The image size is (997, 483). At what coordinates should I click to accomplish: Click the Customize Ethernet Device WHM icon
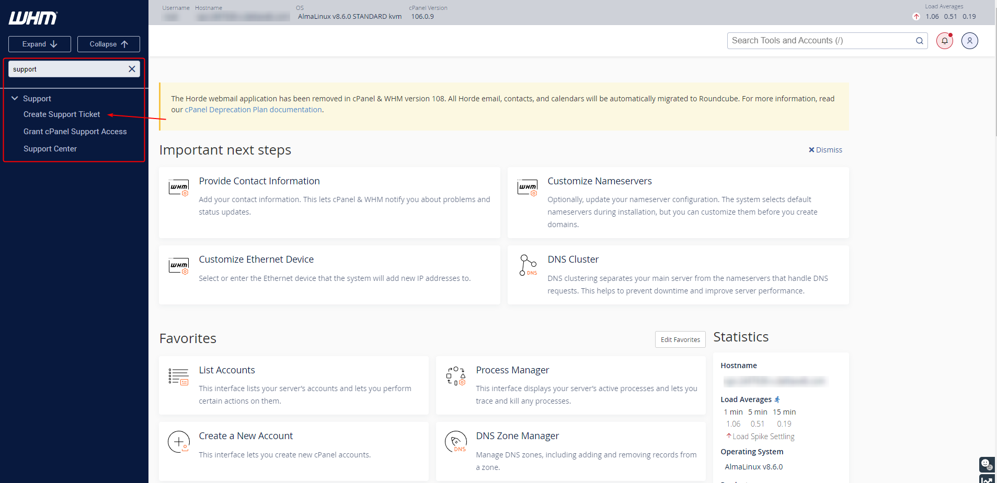tap(179, 266)
